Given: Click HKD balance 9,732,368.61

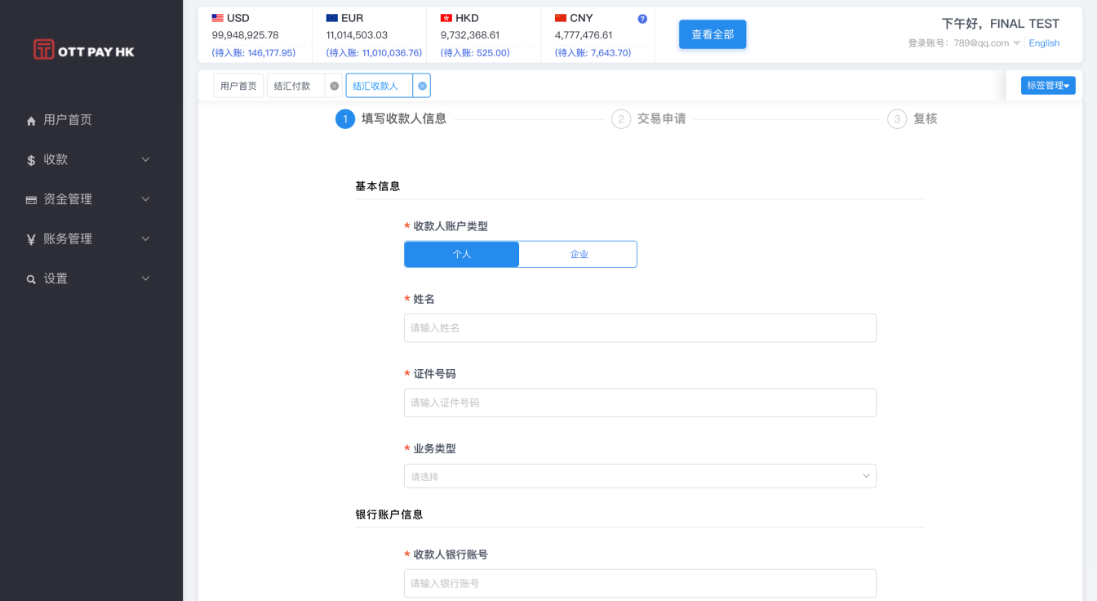Looking at the screenshot, I should [x=470, y=35].
